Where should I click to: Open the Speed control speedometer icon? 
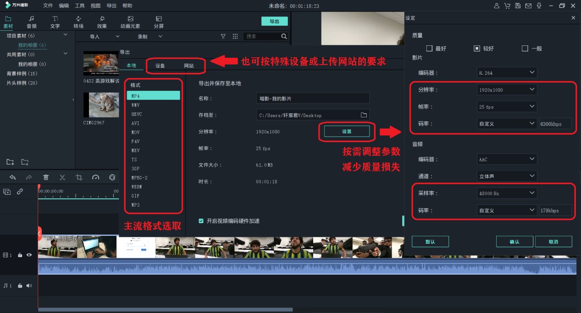pos(95,178)
